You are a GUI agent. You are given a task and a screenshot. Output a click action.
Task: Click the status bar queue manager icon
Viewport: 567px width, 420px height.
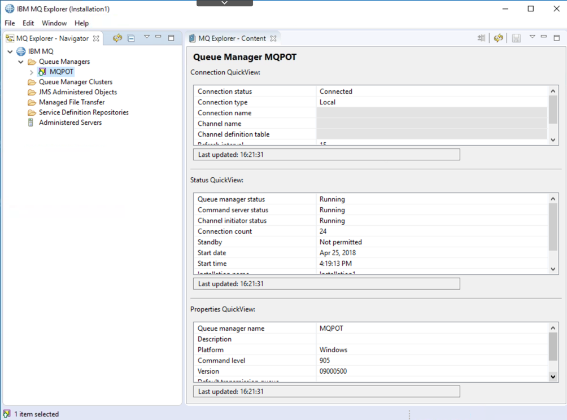(7, 414)
